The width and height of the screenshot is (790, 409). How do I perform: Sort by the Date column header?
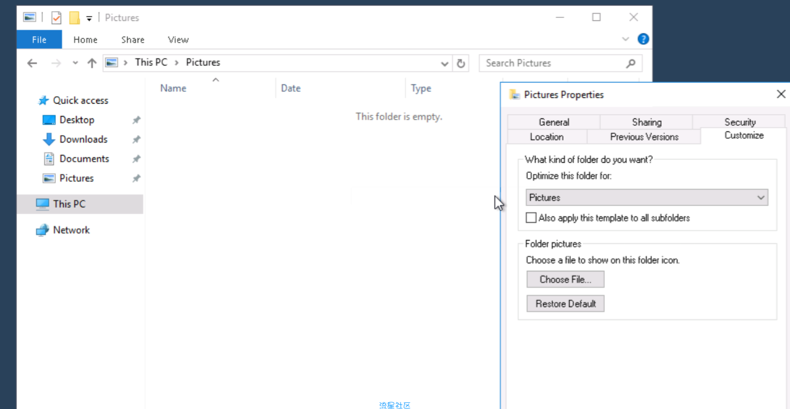click(291, 88)
